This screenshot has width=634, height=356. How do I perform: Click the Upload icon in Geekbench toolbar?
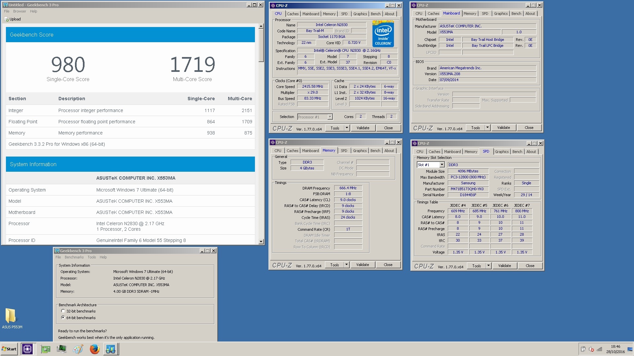tap(6, 19)
